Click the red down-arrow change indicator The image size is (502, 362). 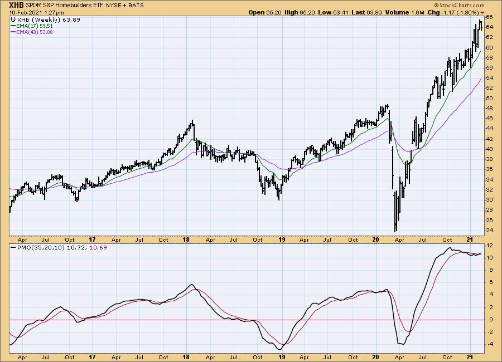tap(482, 13)
